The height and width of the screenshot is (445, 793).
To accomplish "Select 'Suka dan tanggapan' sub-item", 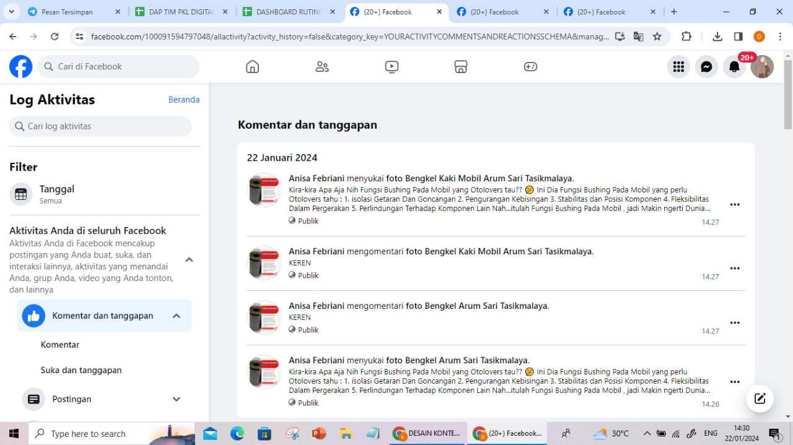I will click(81, 370).
